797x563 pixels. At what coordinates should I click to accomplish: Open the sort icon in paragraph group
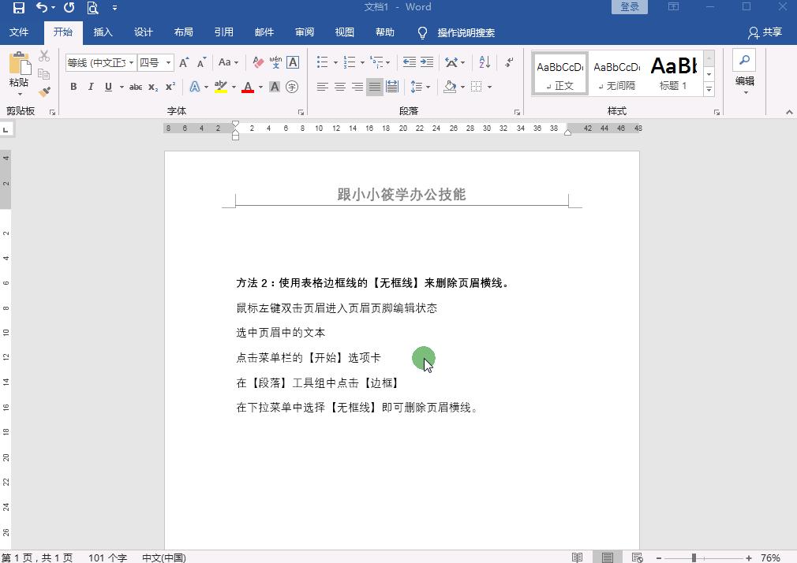click(485, 62)
